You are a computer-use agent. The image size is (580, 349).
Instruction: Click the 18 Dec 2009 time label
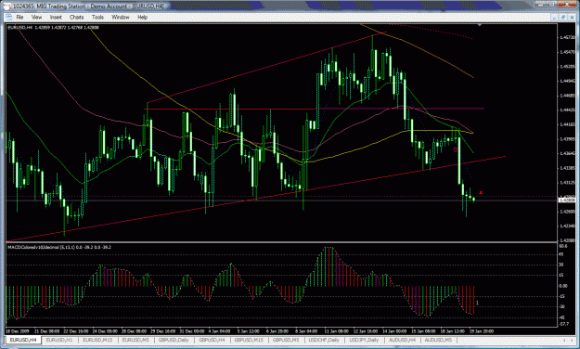18,331
